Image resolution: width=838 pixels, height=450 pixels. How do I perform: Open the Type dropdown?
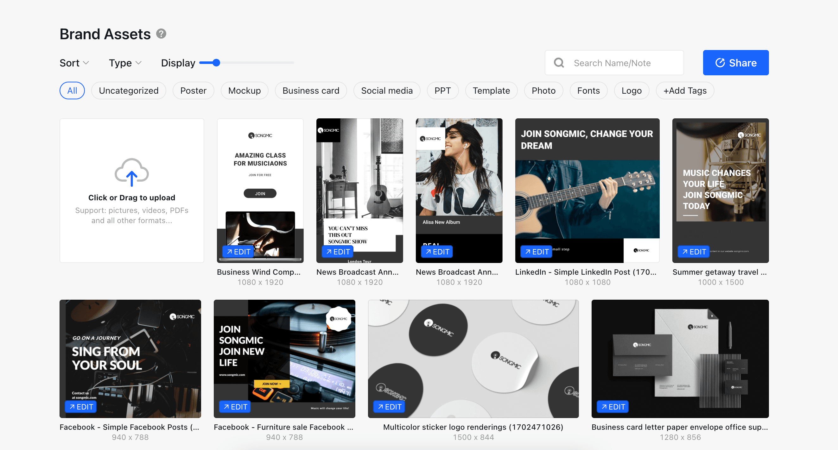(x=125, y=63)
